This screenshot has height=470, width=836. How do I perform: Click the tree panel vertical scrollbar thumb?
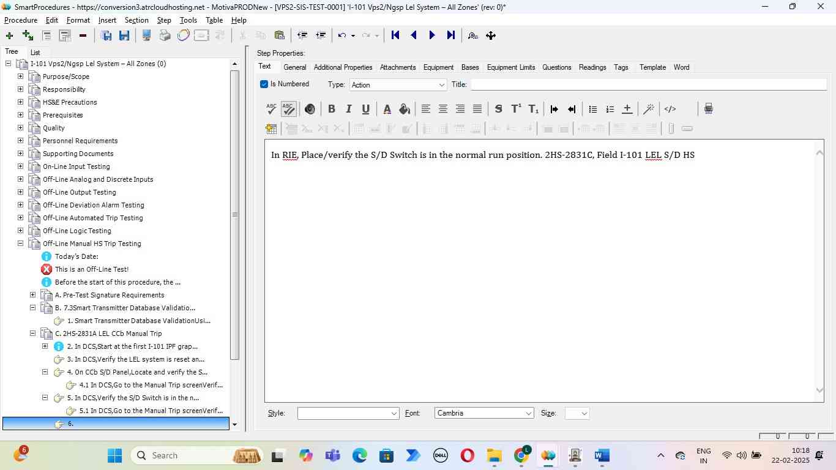[234, 214]
